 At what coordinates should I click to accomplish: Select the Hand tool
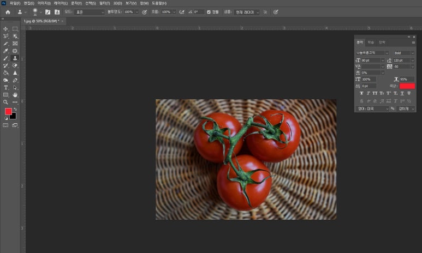(x=15, y=95)
